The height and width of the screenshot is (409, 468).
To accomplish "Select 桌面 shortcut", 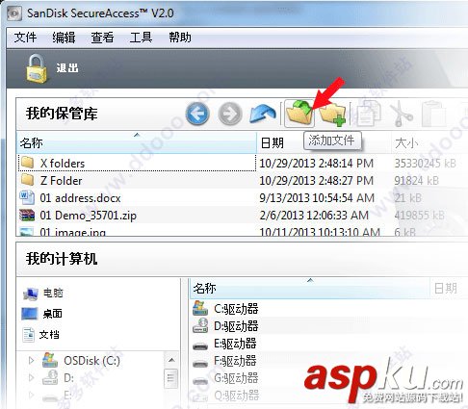I will pos(52,314).
